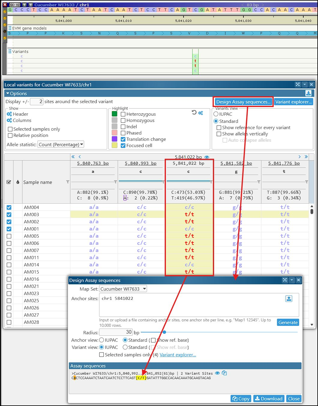The image size is (318, 406).
Task: Click the GO TO button in browser header
Action: point(15,5)
